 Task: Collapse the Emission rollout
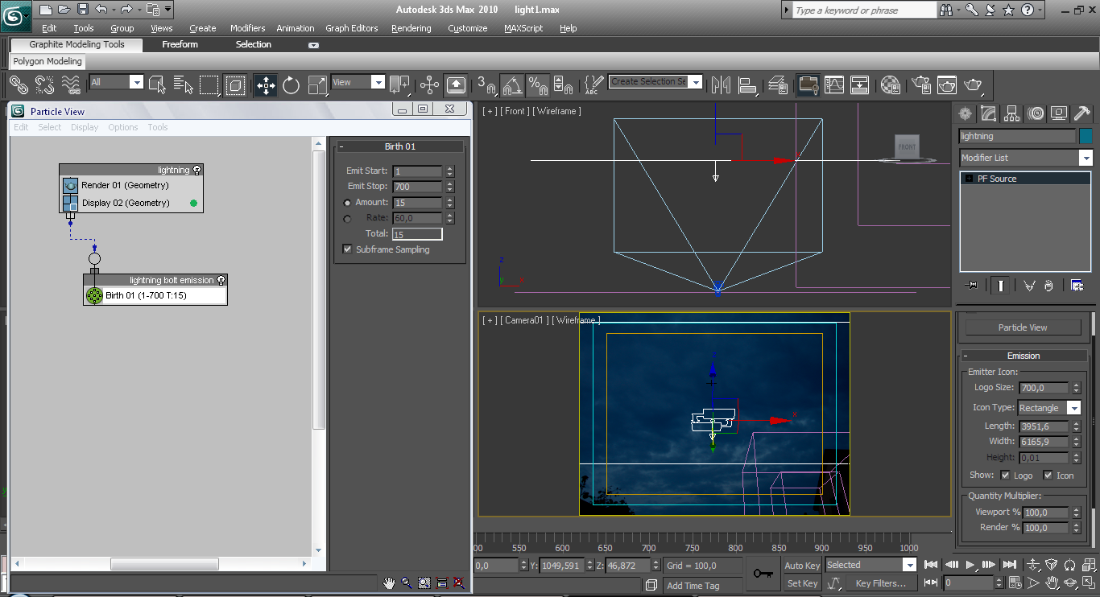pos(1023,356)
